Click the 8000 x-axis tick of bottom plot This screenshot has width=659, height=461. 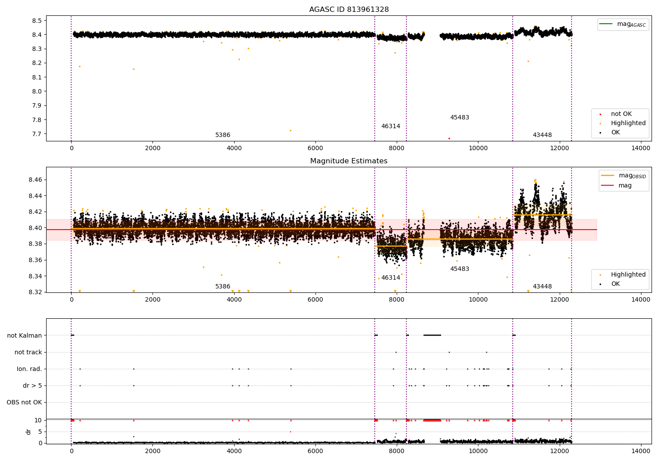click(397, 451)
